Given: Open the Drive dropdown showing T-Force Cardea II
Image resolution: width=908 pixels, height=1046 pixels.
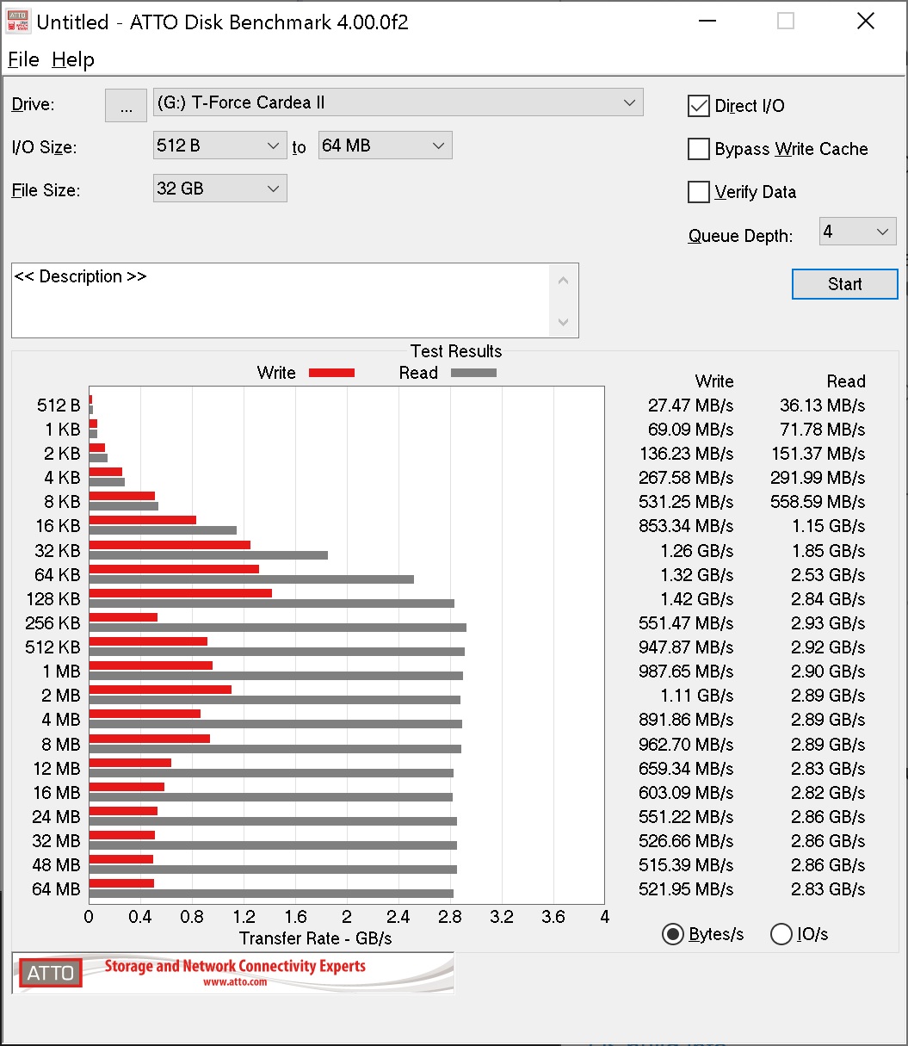Looking at the screenshot, I should tap(398, 102).
